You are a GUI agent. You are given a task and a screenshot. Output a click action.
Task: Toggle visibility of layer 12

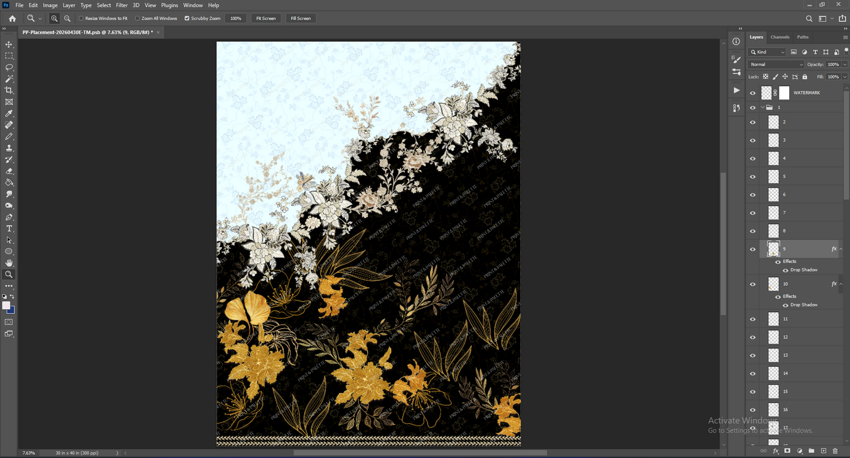[x=752, y=337]
